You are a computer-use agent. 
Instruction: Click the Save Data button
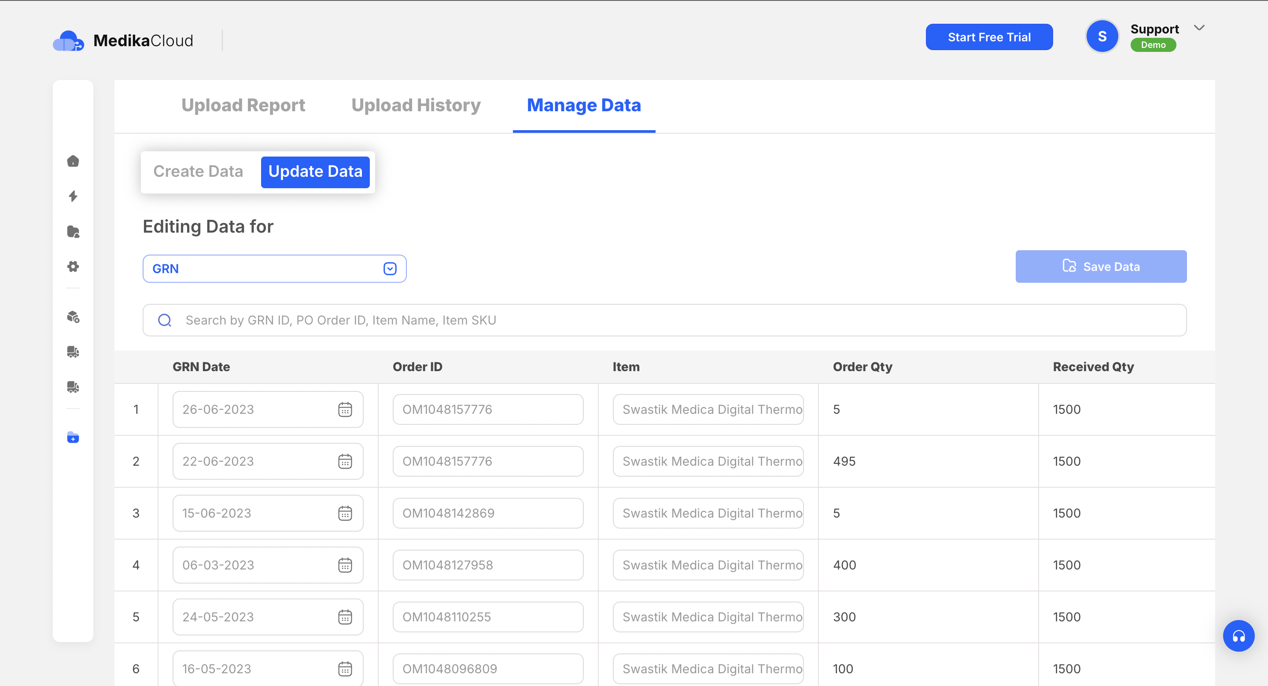coord(1101,266)
